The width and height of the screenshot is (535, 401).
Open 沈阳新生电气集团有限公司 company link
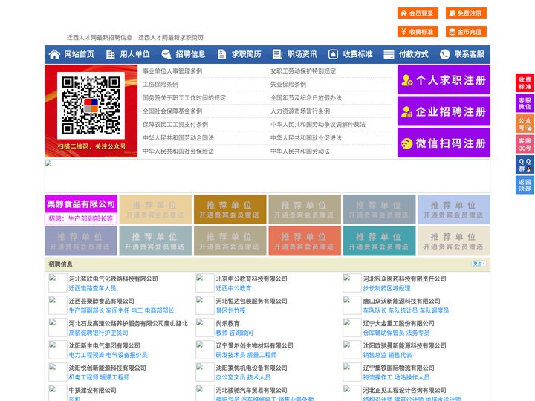(x=105, y=345)
